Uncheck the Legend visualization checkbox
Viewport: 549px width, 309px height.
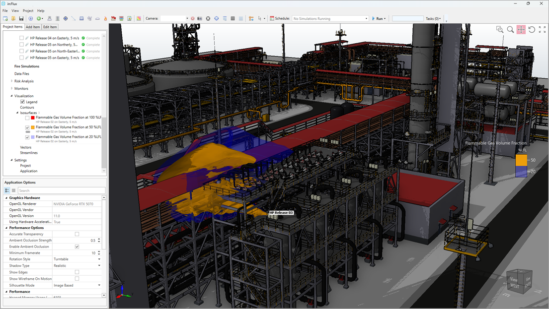[22, 102]
